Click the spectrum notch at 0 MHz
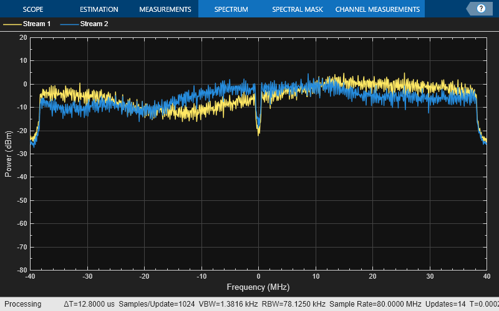 point(258,128)
